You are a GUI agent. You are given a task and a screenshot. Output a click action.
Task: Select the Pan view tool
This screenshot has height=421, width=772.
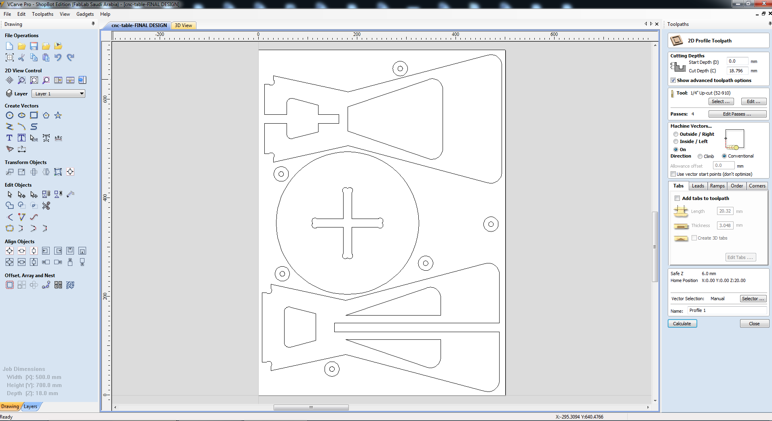10,80
